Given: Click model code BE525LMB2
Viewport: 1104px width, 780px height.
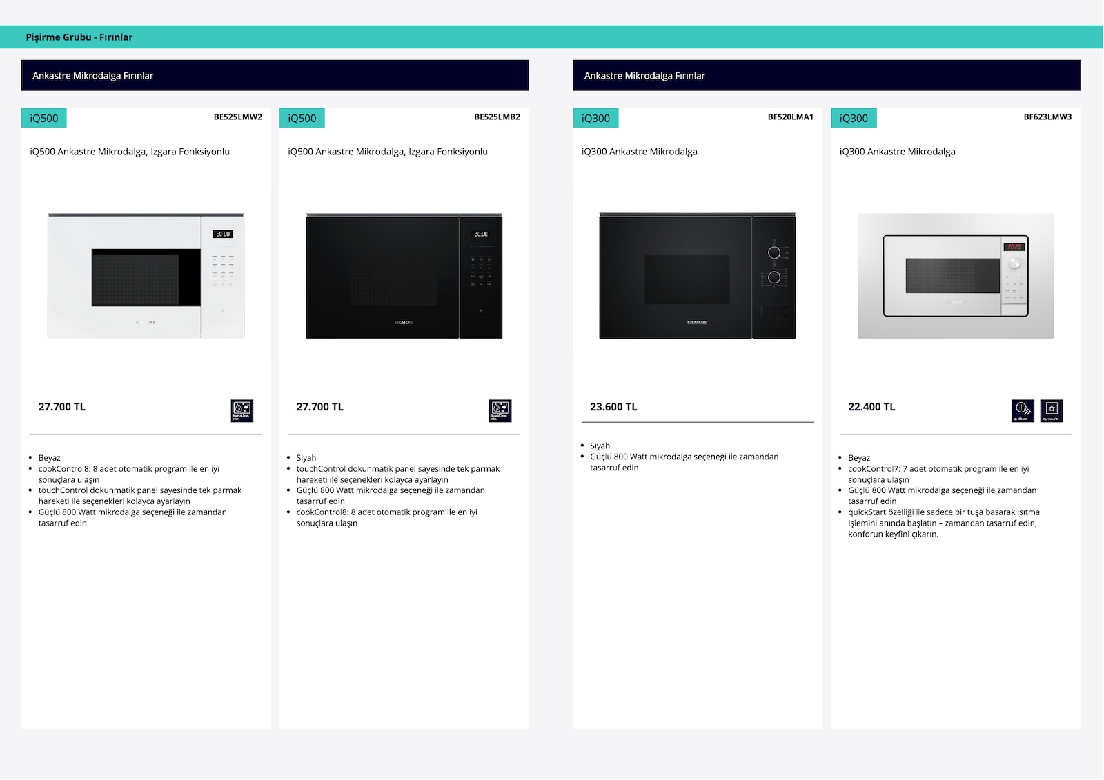Looking at the screenshot, I should [x=497, y=117].
